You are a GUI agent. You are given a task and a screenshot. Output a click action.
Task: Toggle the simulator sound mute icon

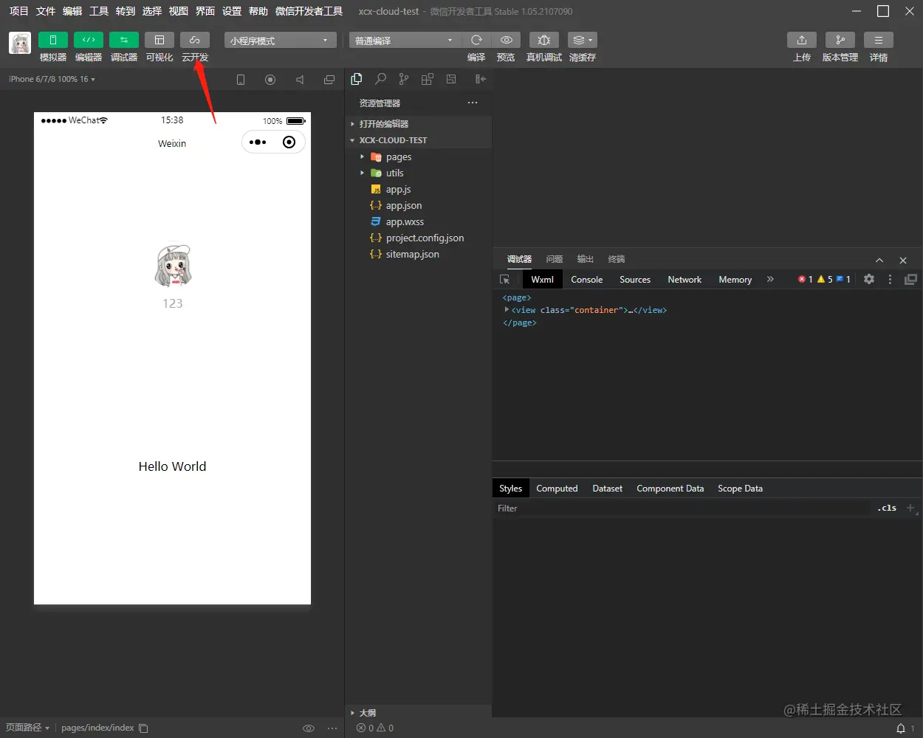click(x=300, y=80)
